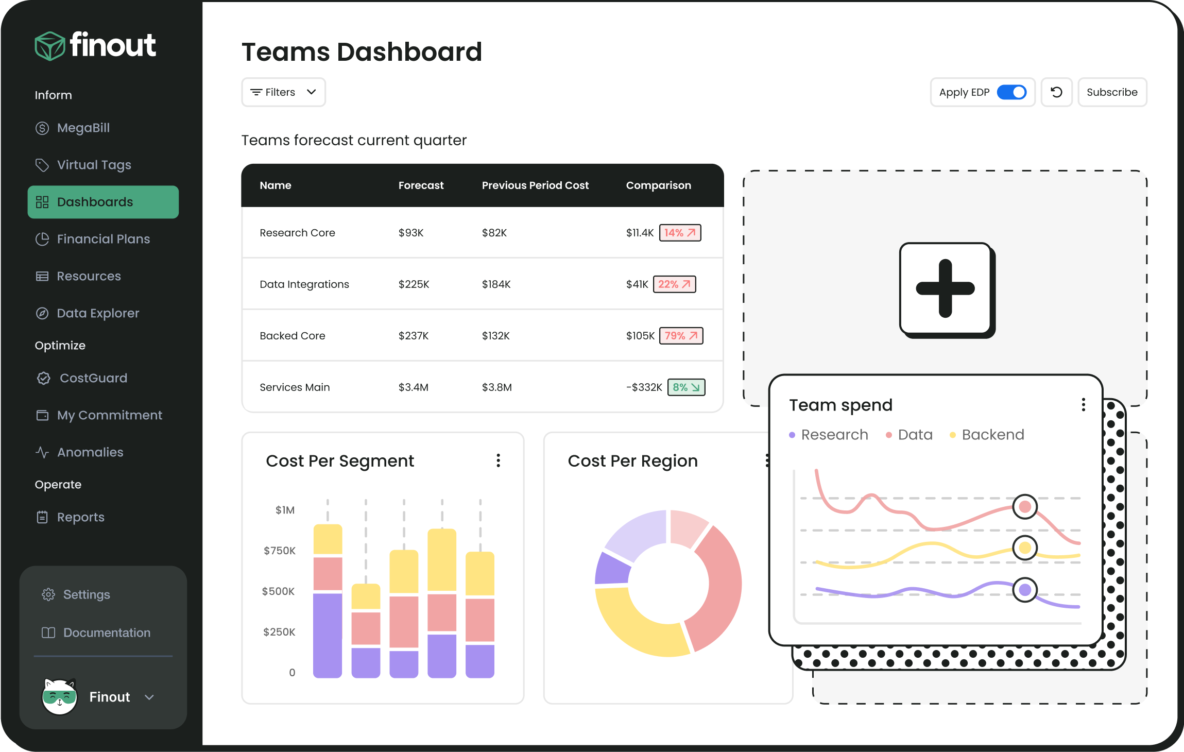Image resolution: width=1184 pixels, height=752 pixels.
Task: Expand the Finout account menu chevron
Action: click(x=150, y=697)
